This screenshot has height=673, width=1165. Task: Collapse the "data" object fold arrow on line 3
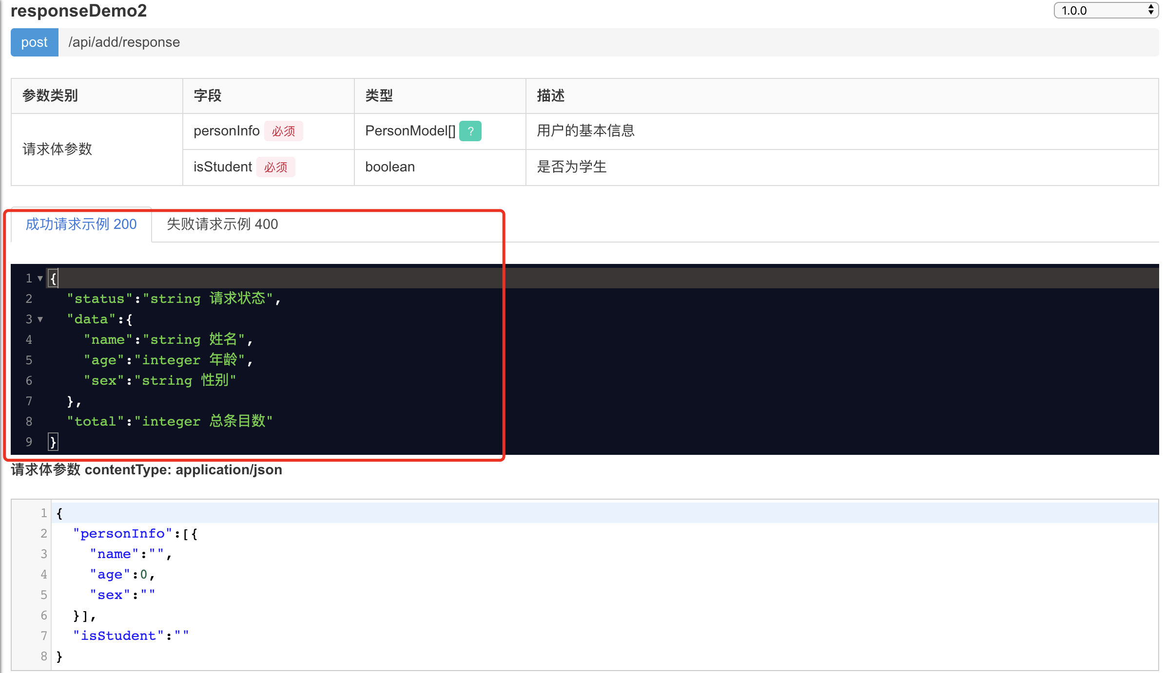[40, 319]
